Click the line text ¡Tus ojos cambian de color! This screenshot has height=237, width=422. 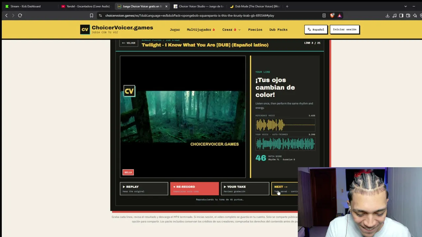[275, 87]
